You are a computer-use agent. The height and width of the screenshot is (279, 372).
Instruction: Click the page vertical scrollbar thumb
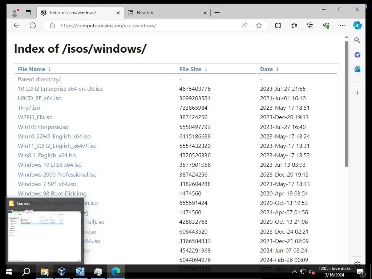[347, 104]
